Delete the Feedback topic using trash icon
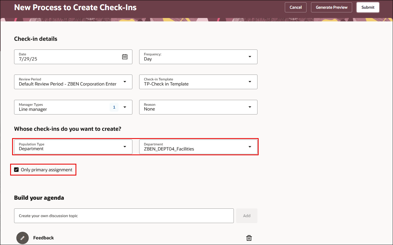The height and width of the screenshot is (245, 393). tap(249, 238)
